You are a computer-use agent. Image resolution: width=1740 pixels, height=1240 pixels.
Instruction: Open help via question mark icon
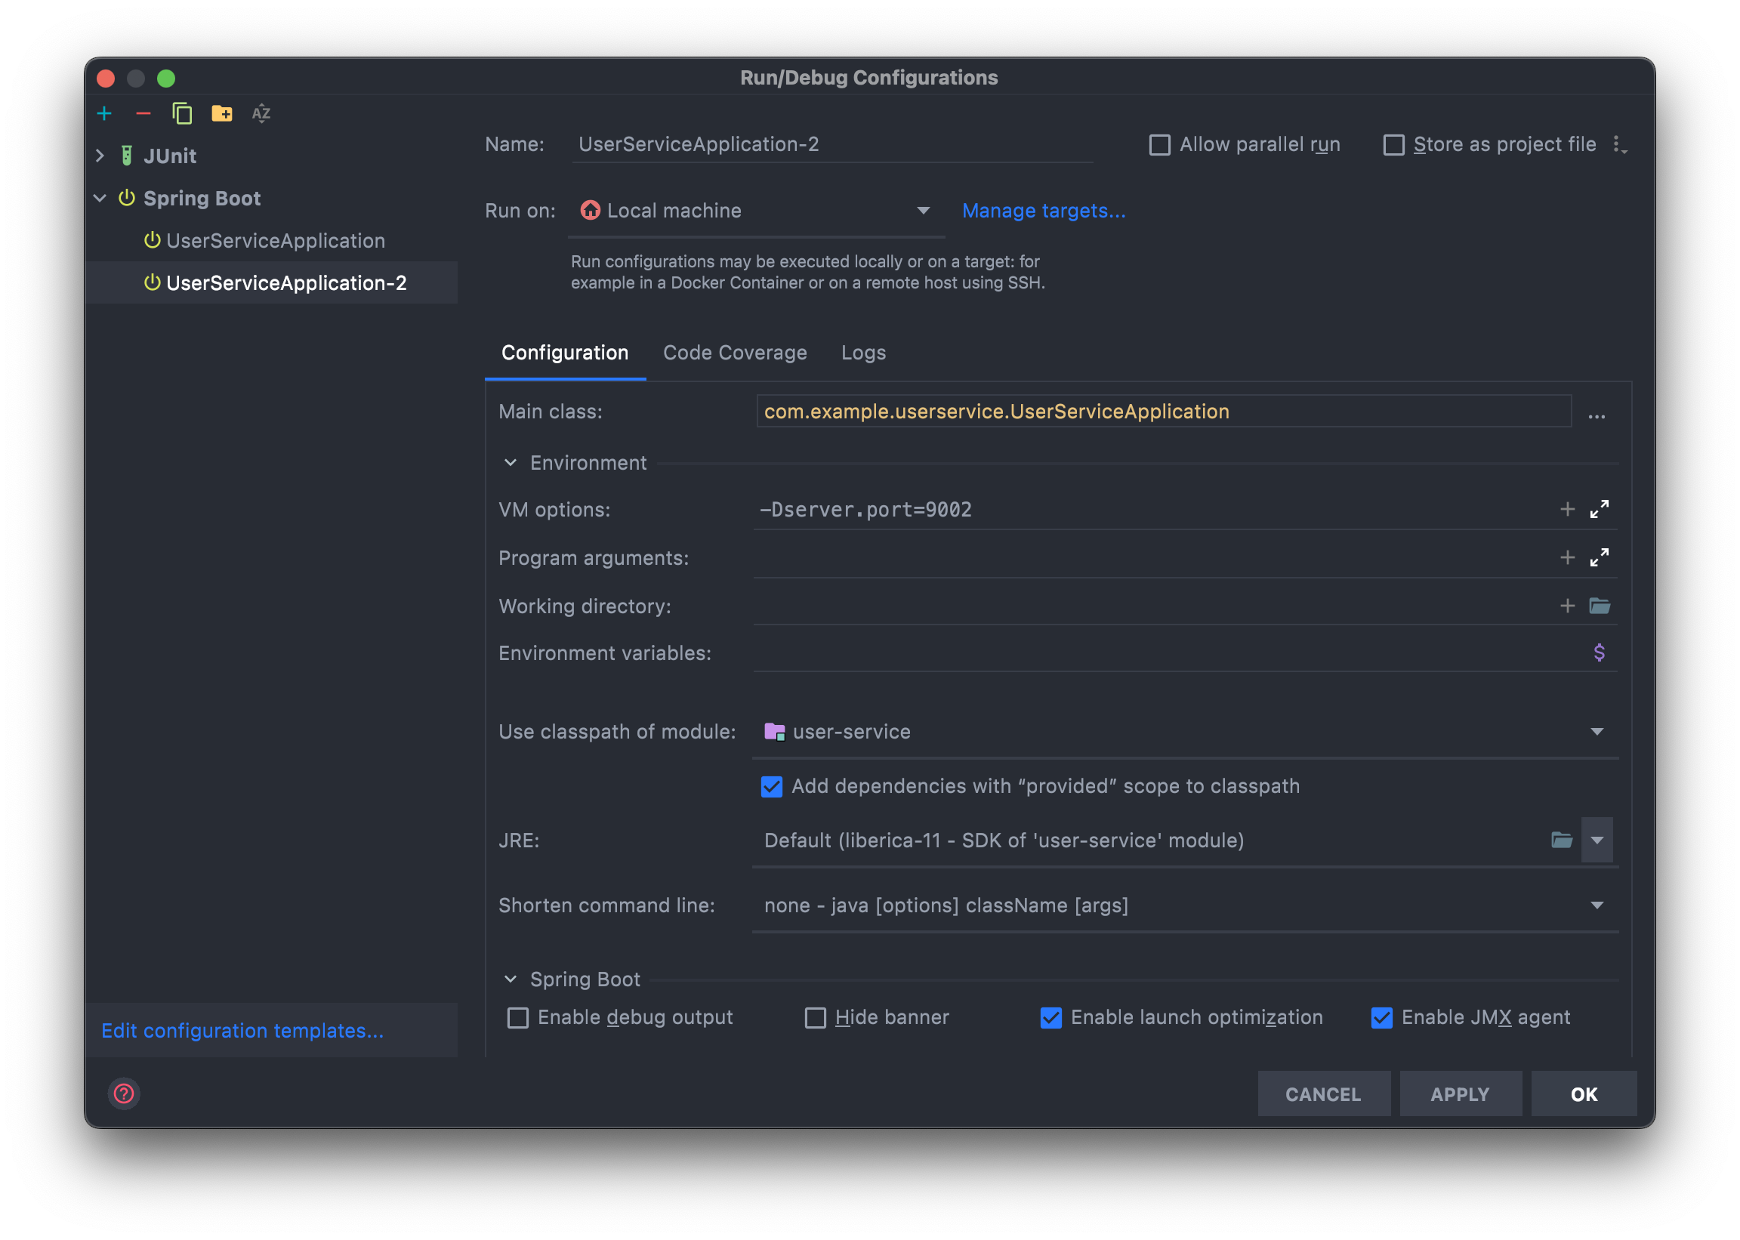click(123, 1093)
